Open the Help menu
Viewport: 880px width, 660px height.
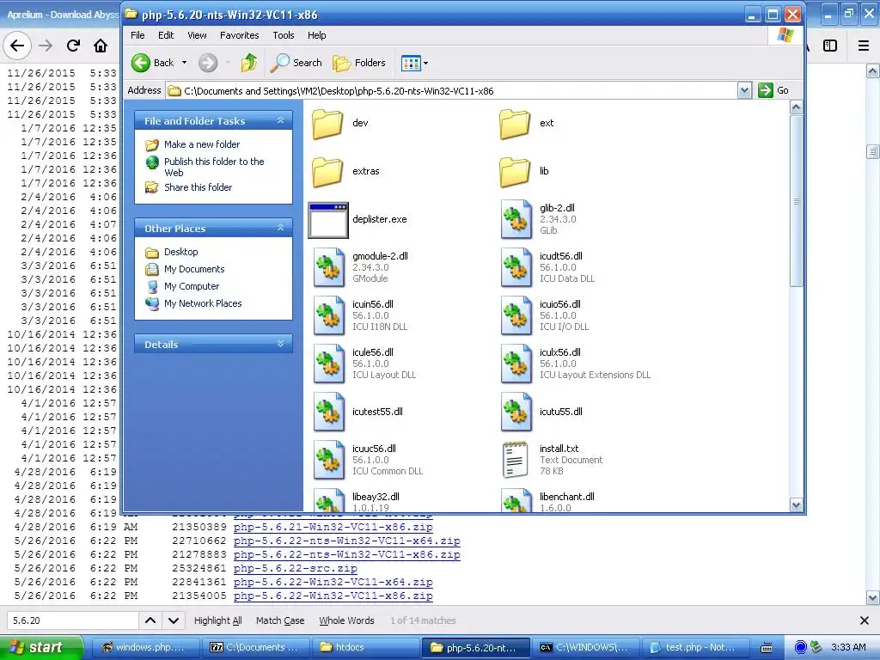(x=316, y=35)
